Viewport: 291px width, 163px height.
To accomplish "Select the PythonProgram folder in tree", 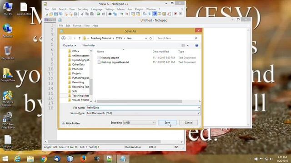I will (x=80, y=78).
